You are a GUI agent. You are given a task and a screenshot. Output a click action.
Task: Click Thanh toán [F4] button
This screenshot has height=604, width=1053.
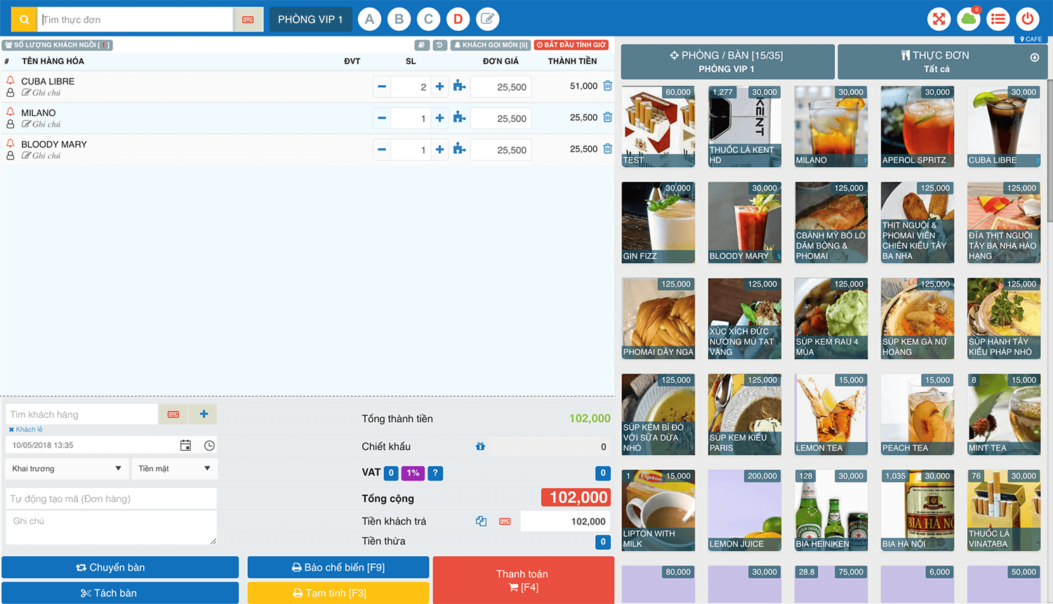pos(523,580)
